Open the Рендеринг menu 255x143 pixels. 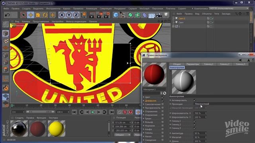120,9
